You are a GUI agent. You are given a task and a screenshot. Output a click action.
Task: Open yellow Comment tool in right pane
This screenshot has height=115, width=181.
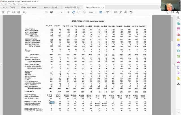[x=178, y=40]
